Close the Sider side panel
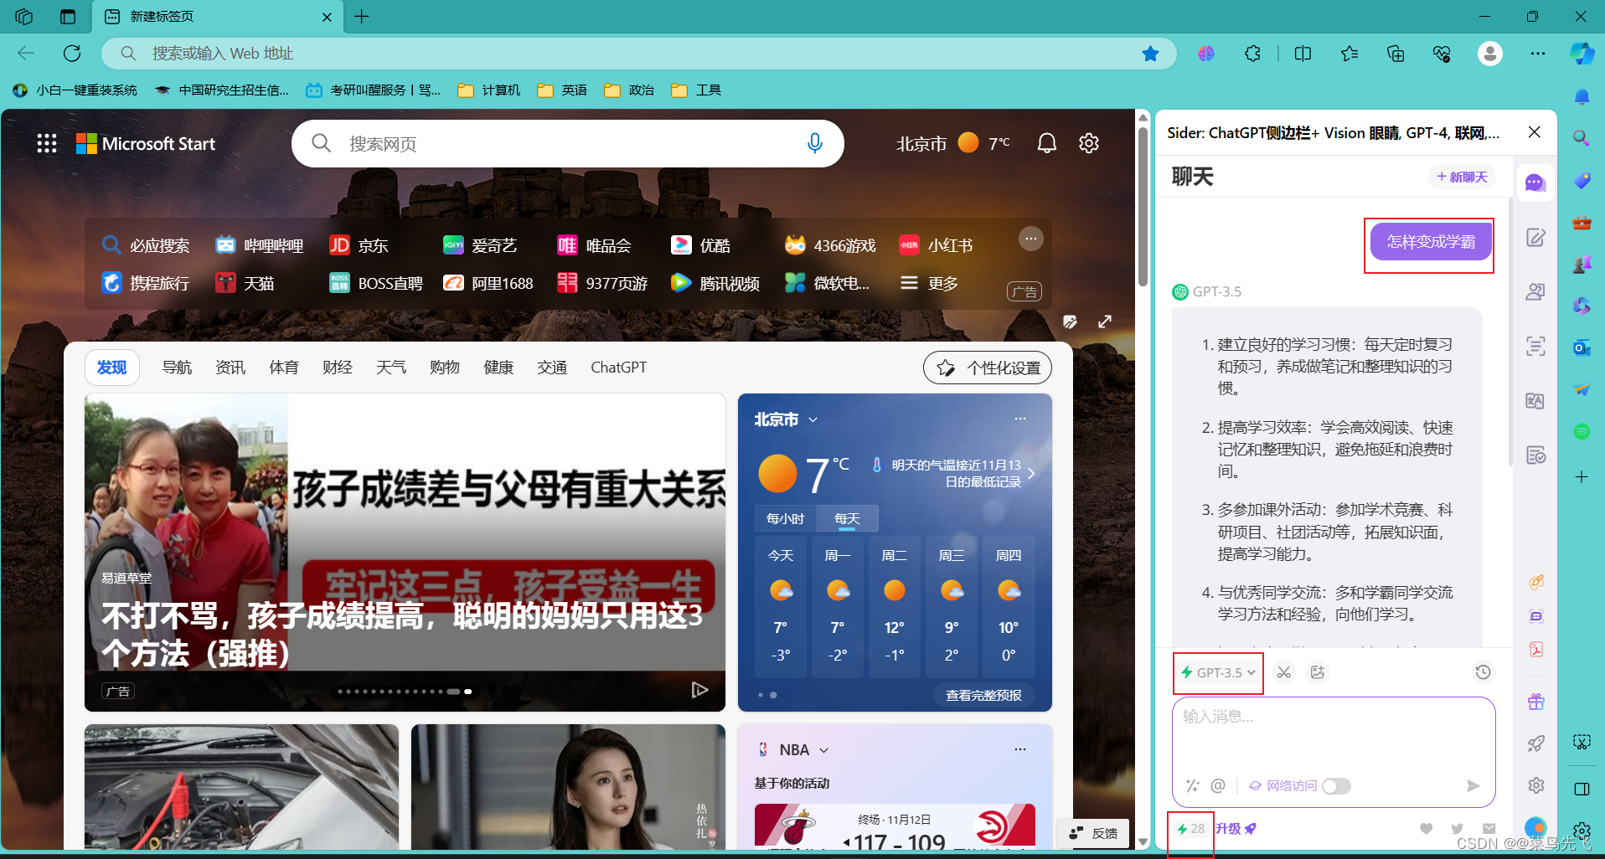The width and height of the screenshot is (1605, 859). click(x=1534, y=132)
